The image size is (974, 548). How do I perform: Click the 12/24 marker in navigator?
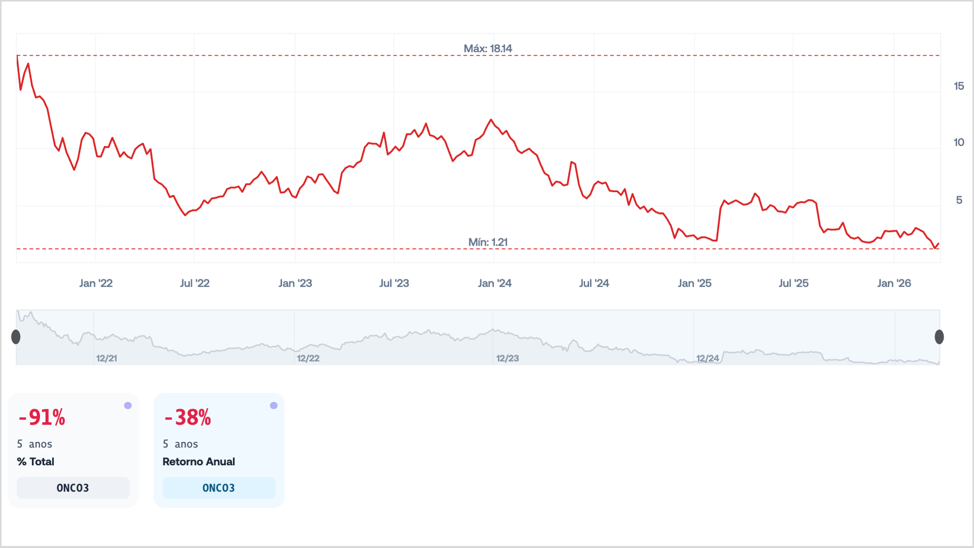coord(707,358)
